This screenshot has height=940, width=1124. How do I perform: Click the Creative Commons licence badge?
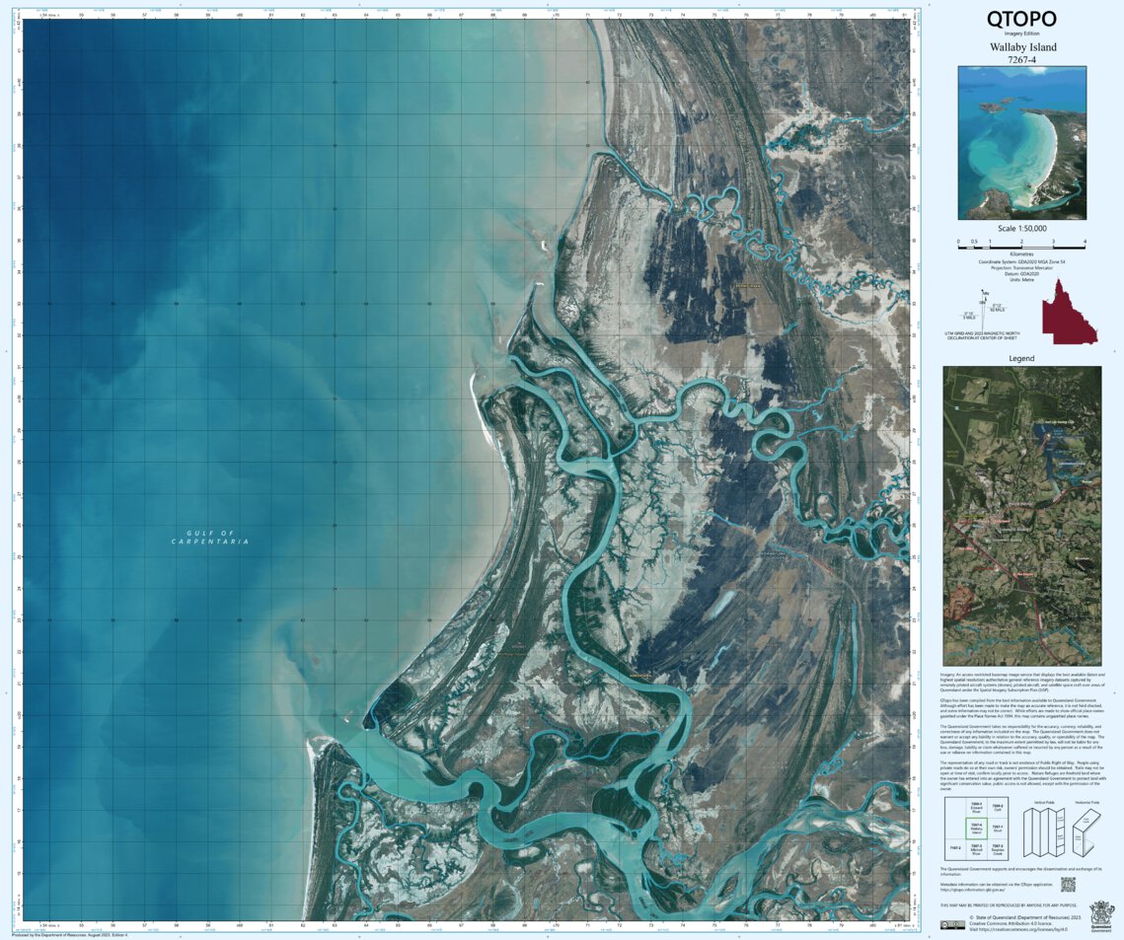pyautogui.click(x=952, y=925)
